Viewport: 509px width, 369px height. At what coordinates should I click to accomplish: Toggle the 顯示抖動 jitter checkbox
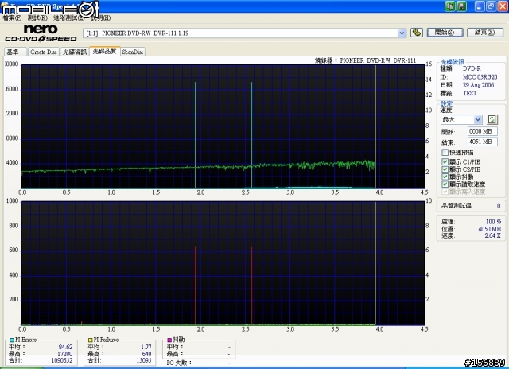click(445, 177)
